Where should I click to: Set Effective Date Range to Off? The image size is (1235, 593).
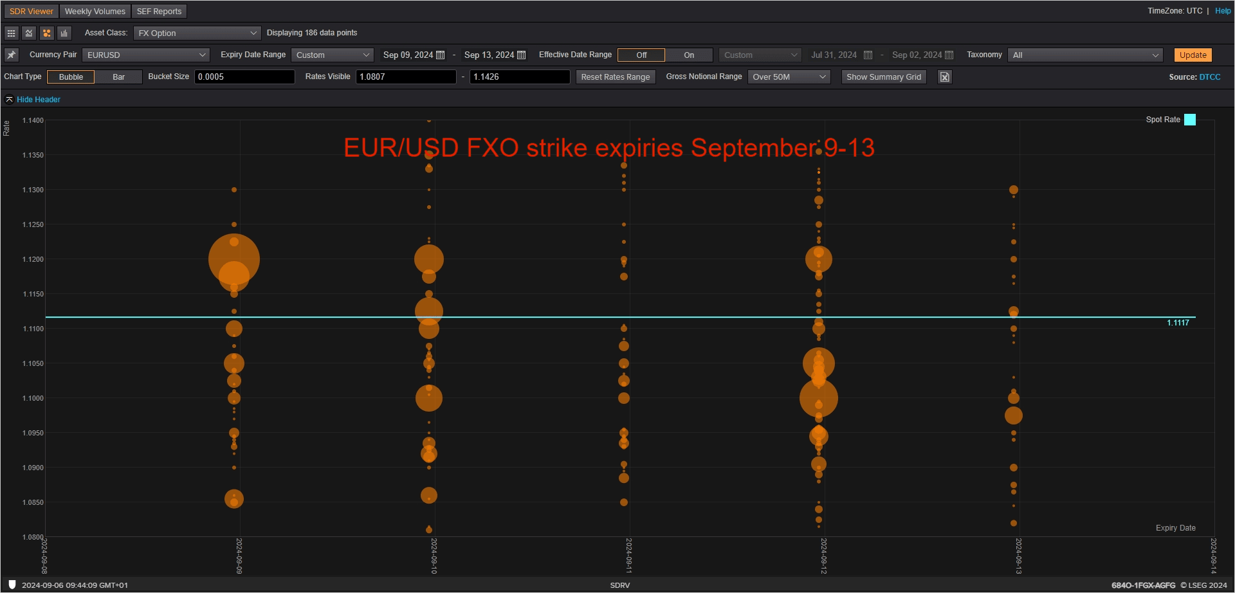click(641, 55)
